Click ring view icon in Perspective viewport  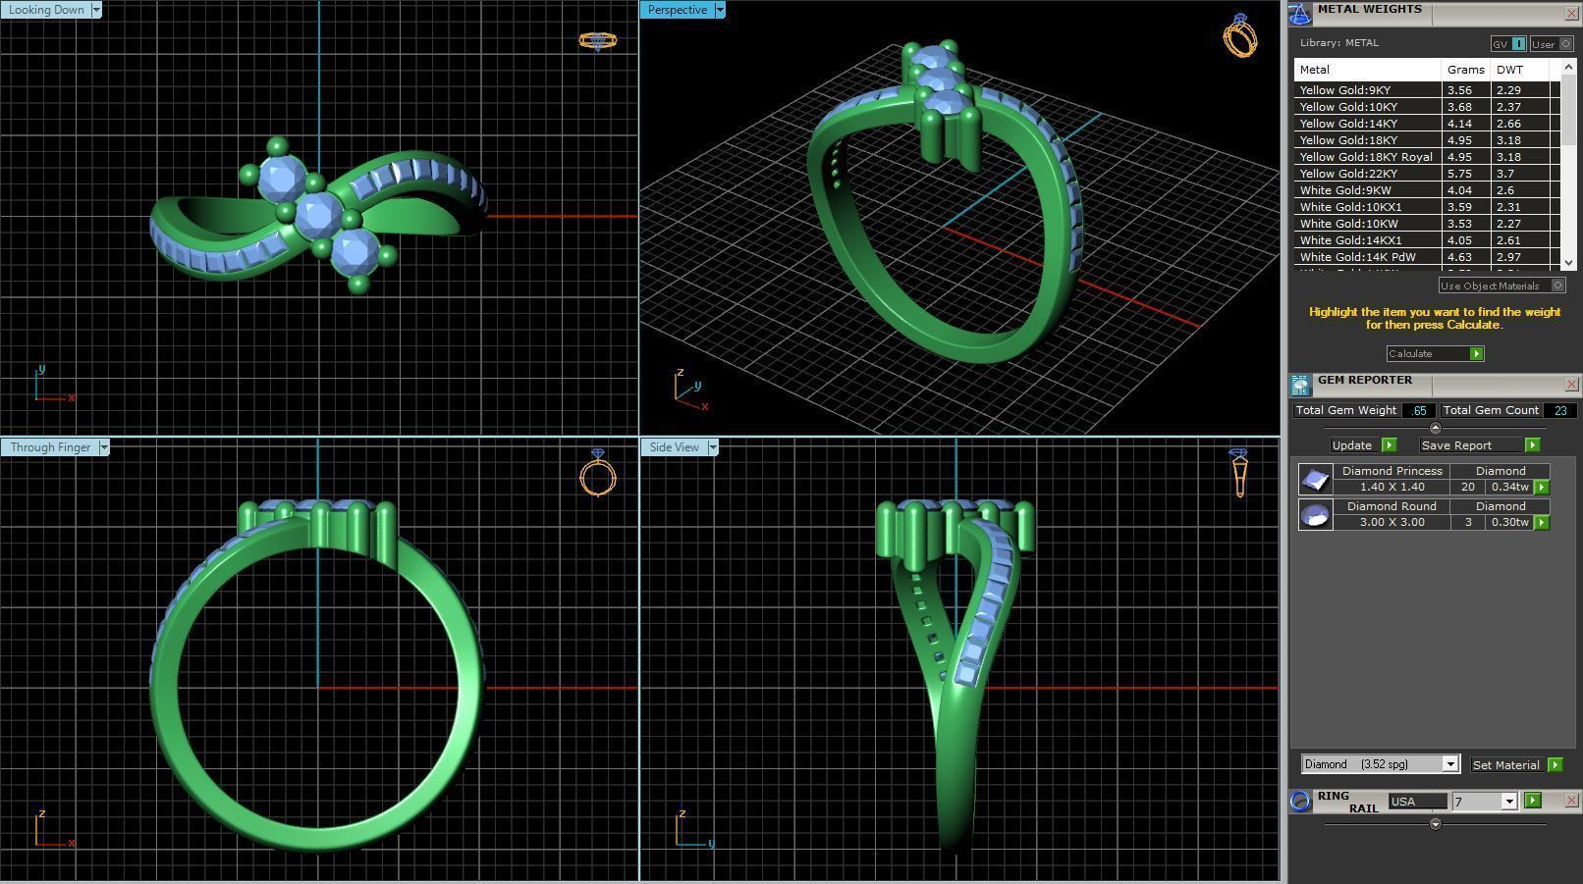[1239, 35]
